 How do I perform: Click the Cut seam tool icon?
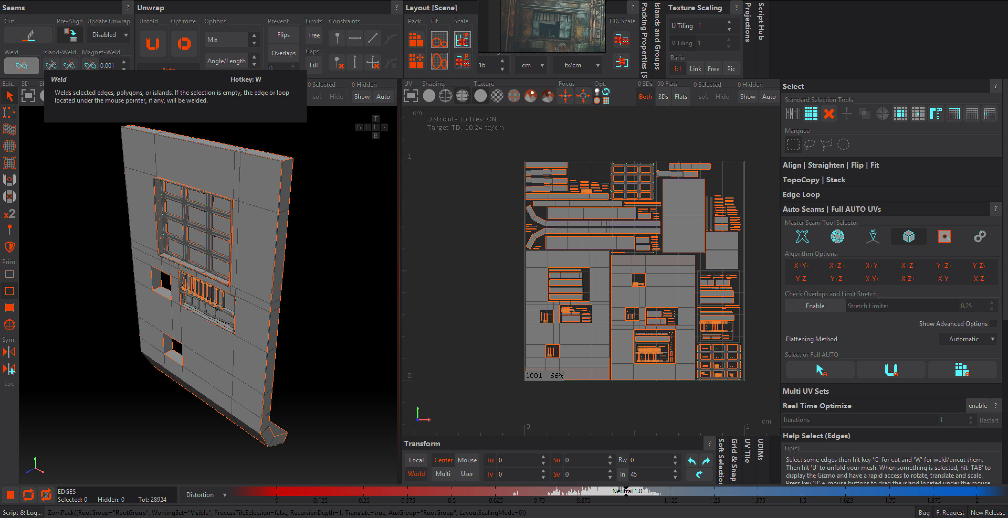(28, 35)
